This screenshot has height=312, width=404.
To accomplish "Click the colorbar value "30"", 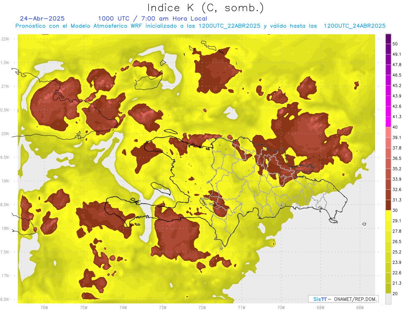I will pos(395,210).
